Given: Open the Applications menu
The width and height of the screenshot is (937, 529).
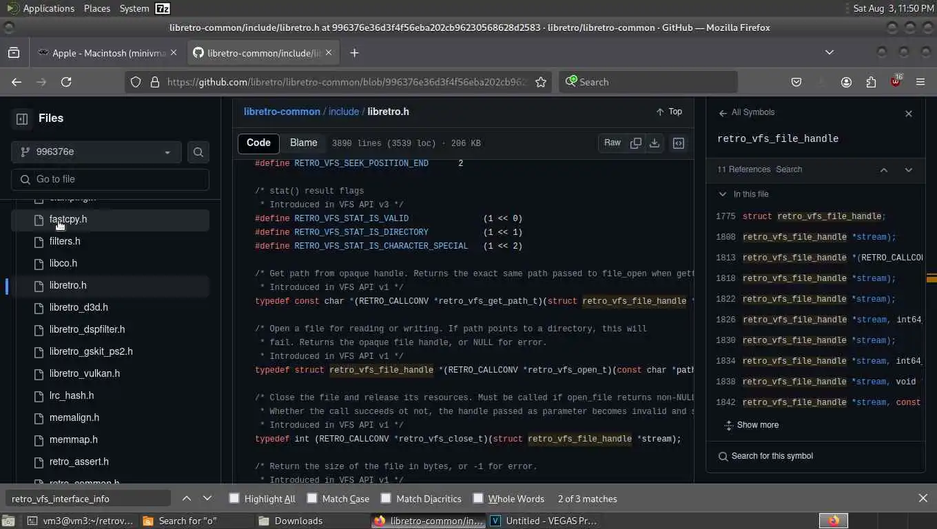Looking at the screenshot, I should point(48,8).
